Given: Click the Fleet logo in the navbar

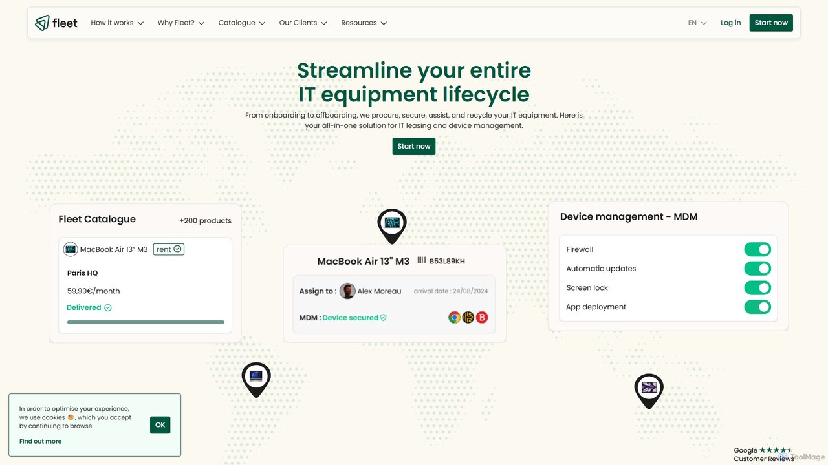Looking at the screenshot, I should click(x=56, y=23).
